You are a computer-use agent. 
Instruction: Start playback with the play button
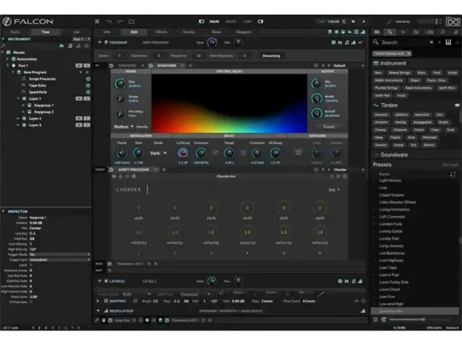[364, 22]
